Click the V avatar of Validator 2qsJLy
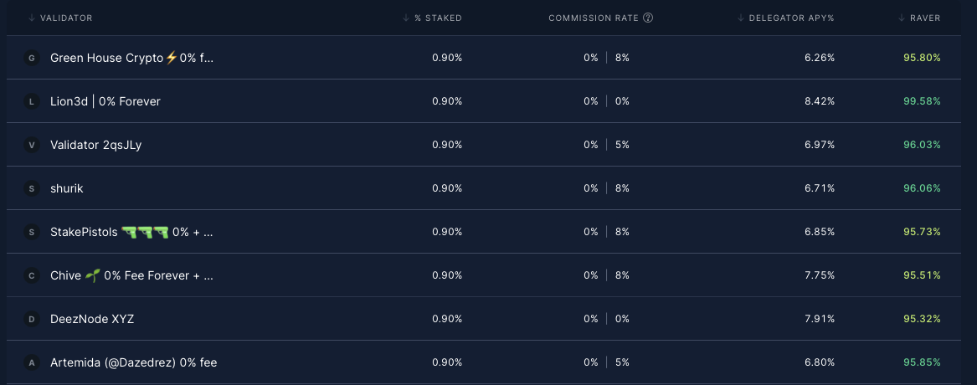 [32, 145]
